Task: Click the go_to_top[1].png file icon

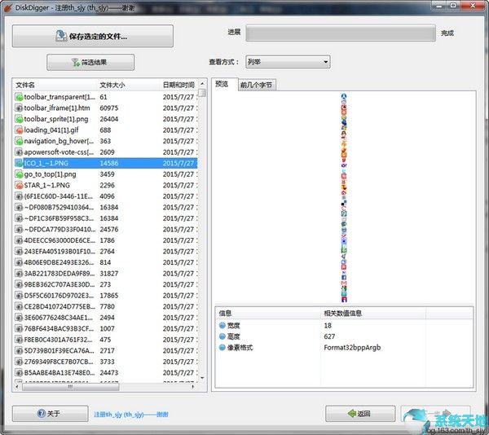Action: click(x=19, y=174)
